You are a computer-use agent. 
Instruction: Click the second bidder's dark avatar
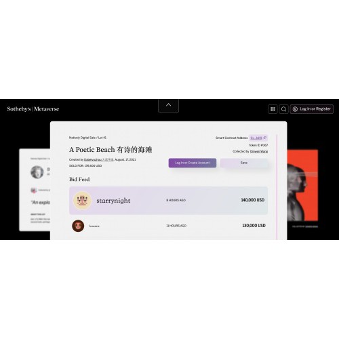[x=78, y=226]
